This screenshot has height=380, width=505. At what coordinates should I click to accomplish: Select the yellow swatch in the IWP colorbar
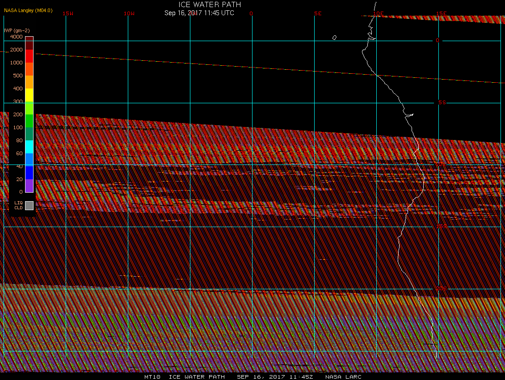pyautogui.click(x=29, y=95)
